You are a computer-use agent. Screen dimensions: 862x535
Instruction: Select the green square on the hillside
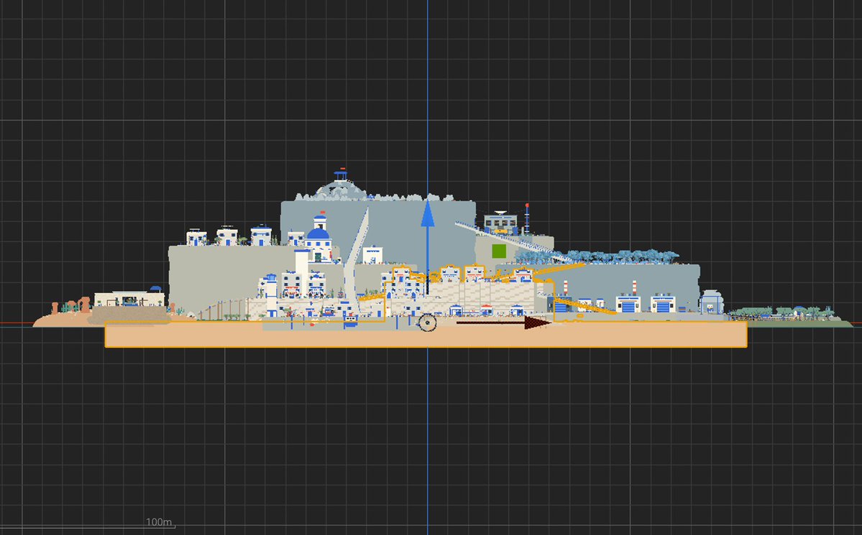(x=499, y=251)
